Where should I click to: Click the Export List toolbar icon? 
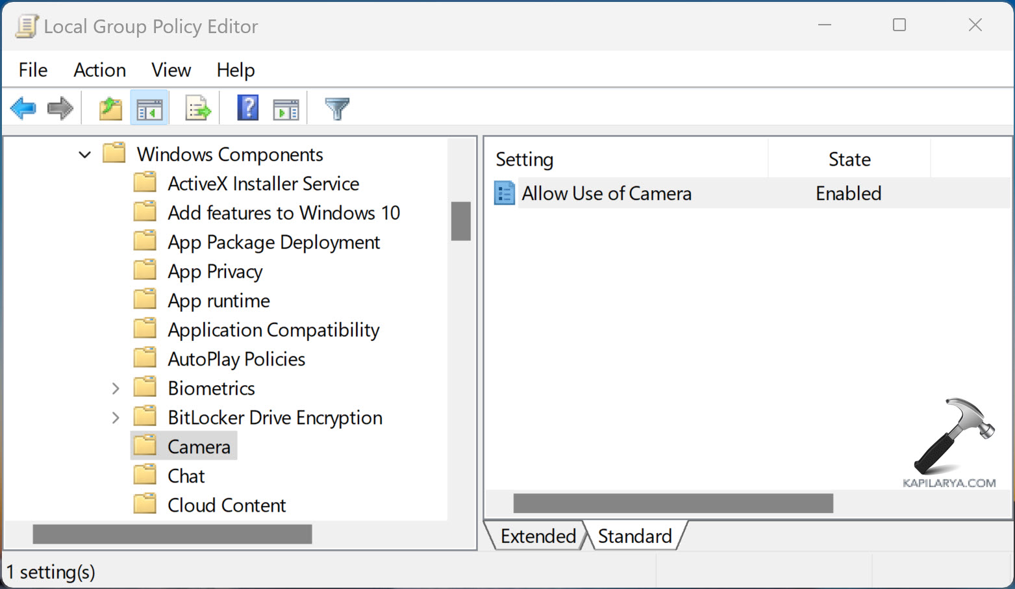pos(197,108)
